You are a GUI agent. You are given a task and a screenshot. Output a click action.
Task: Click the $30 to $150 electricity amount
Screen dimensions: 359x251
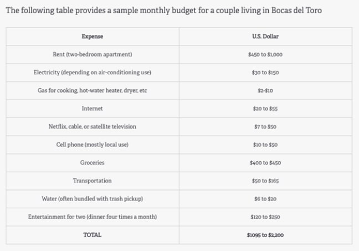tap(265, 73)
